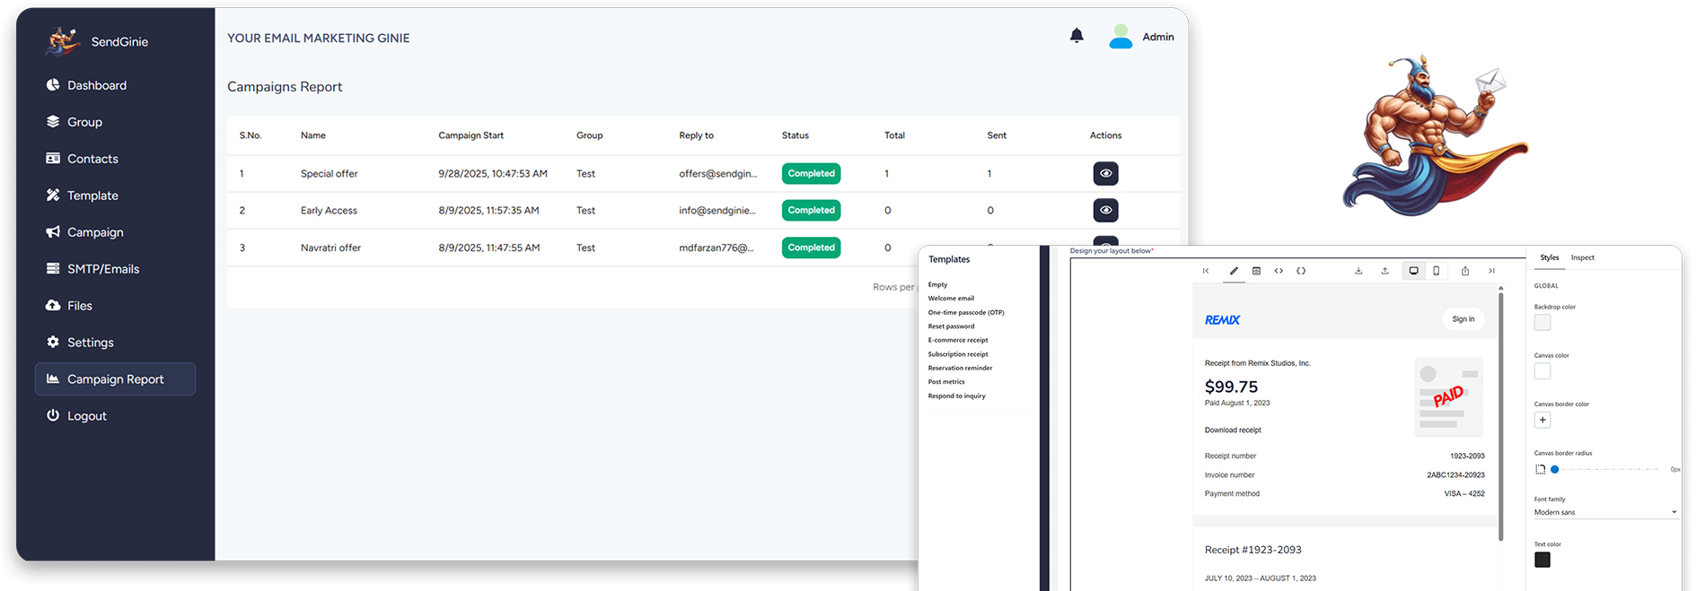Open the JSON braces view icon
1705x591 pixels.
click(x=1301, y=271)
